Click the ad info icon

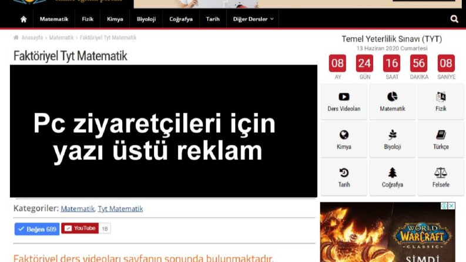tap(444, 206)
